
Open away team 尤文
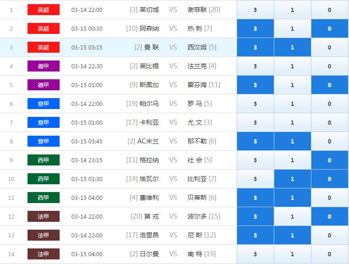tap(195, 122)
